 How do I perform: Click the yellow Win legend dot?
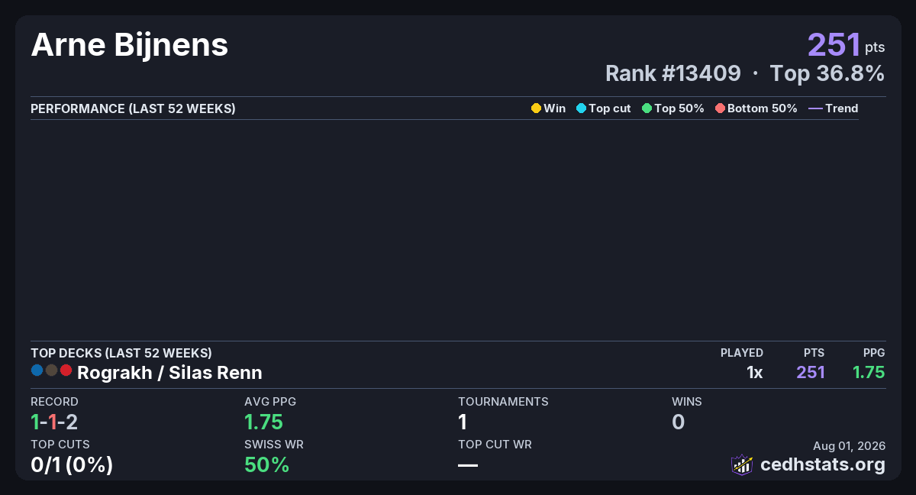[x=536, y=108]
